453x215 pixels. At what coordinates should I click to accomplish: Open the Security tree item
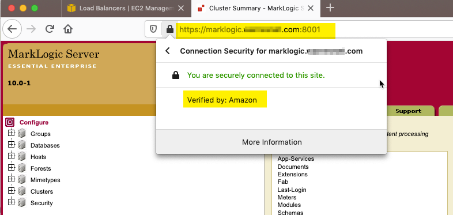[x=41, y=203]
